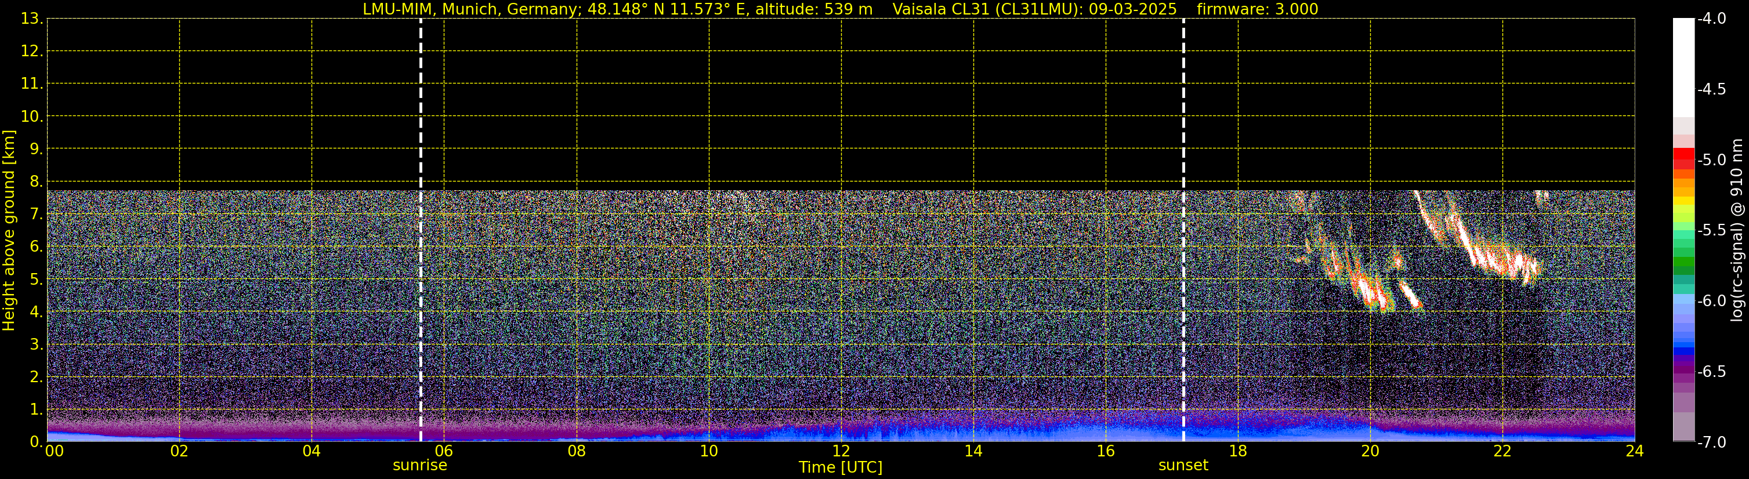This screenshot has width=1749, height=479.
Task: Click the "12." tick on the height axis
Action: pos(32,51)
